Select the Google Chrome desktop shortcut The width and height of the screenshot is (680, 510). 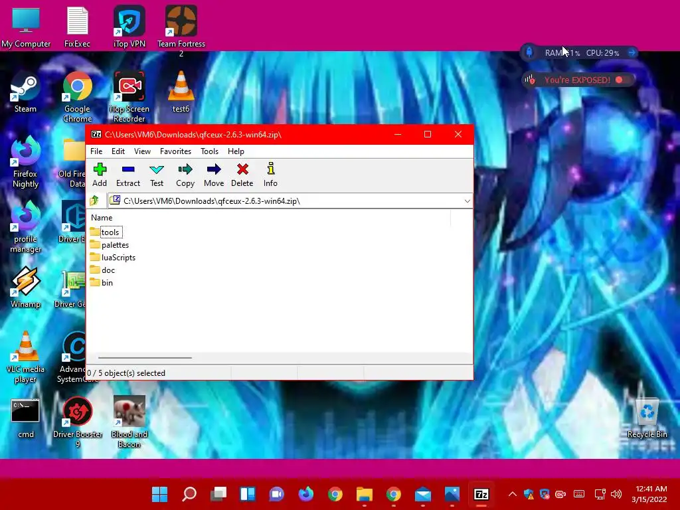click(77, 97)
